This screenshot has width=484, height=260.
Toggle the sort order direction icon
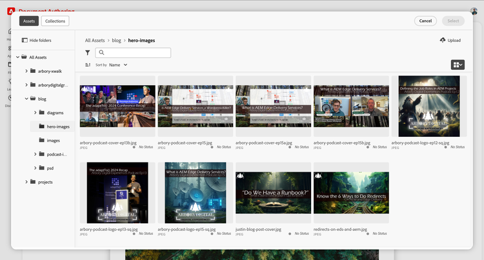(x=88, y=65)
